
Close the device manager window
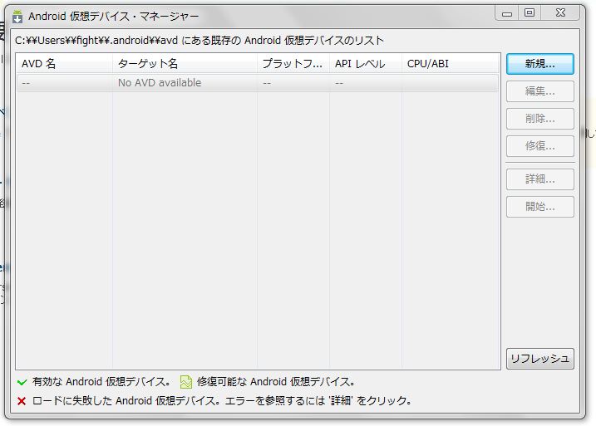[560, 13]
